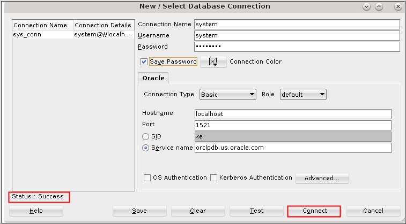Open the Connection Type dropdown
Image resolution: width=406 pixels, height=224 pixels.
tap(228, 95)
